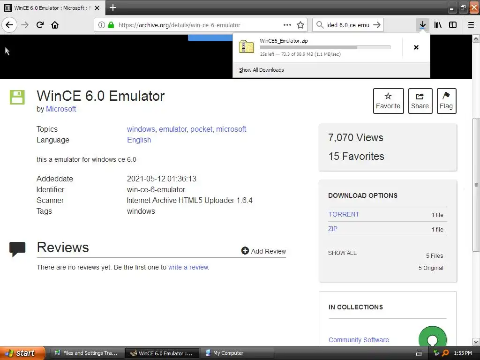The image size is (480, 360).
Task: Click the 15 Favorites text
Action: point(356,156)
